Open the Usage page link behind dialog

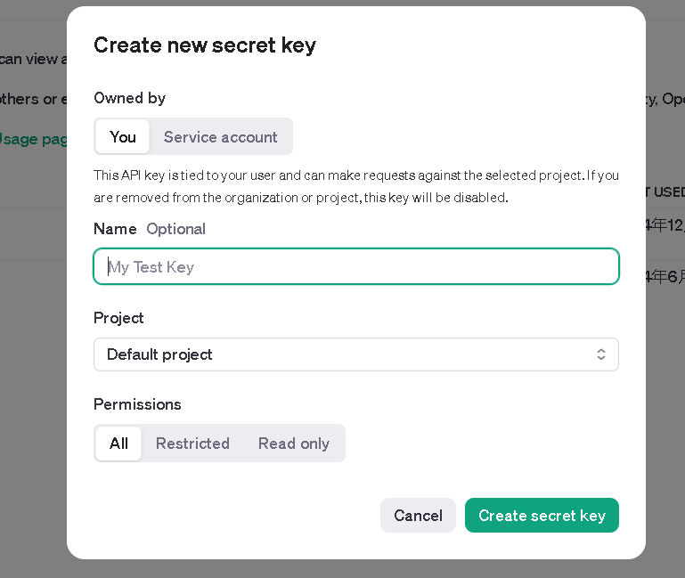tap(33, 139)
